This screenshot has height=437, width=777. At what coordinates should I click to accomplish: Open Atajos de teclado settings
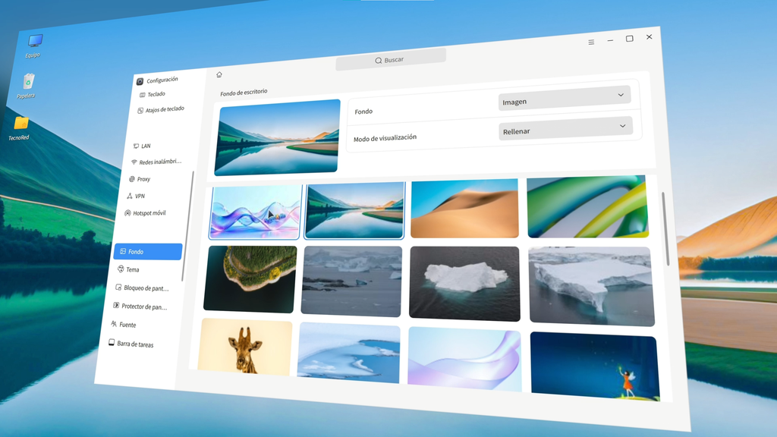click(x=161, y=109)
